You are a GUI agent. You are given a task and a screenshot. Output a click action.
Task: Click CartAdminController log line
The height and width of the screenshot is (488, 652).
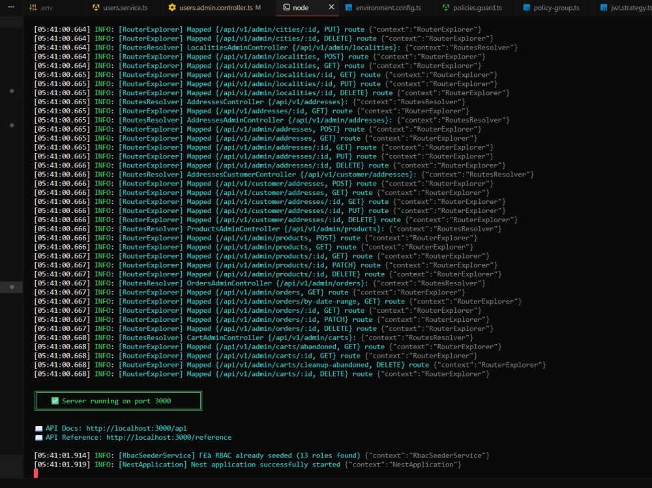click(x=254, y=338)
